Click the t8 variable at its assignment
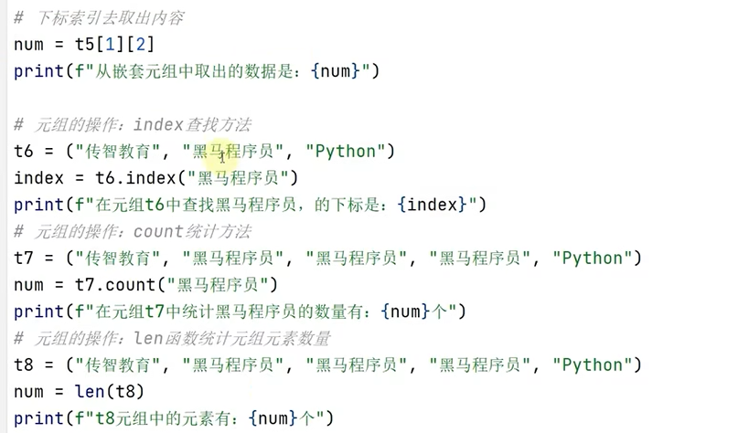The height and width of the screenshot is (433, 738). [x=24, y=365]
